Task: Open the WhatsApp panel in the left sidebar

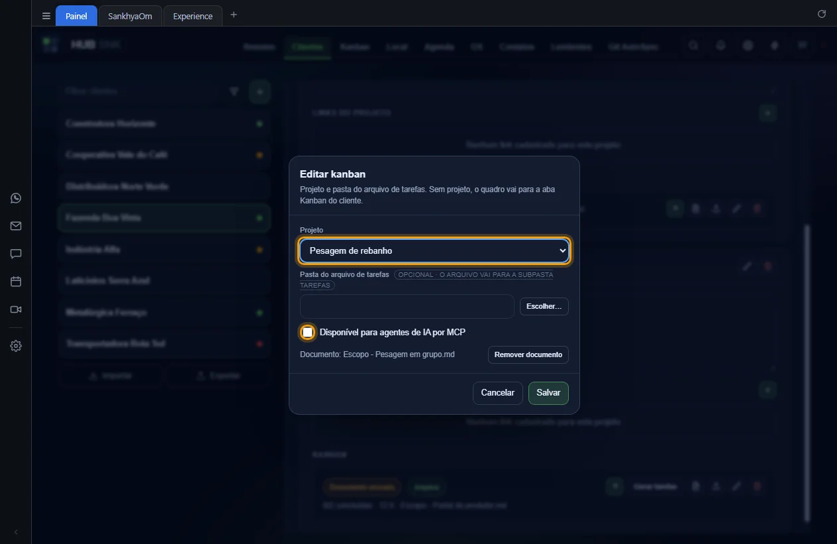Action: [x=16, y=198]
